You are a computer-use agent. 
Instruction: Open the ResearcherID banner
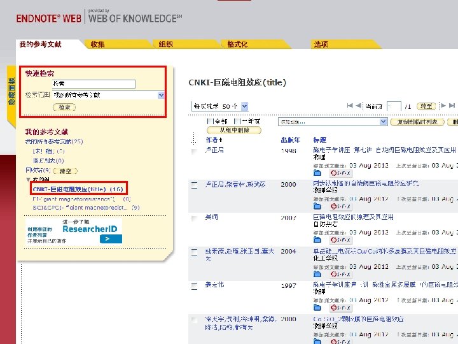coord(74,231)
